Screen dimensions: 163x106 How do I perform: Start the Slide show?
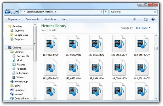point(50,19)
